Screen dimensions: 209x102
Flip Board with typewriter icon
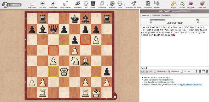pos(148,3)
